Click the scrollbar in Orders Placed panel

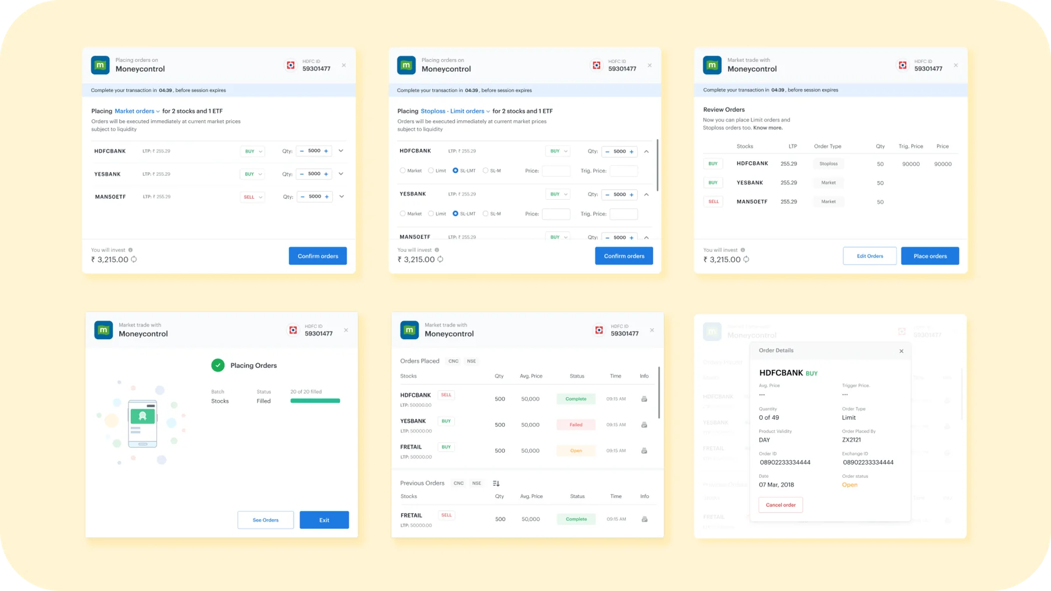(x=659, y=392)
